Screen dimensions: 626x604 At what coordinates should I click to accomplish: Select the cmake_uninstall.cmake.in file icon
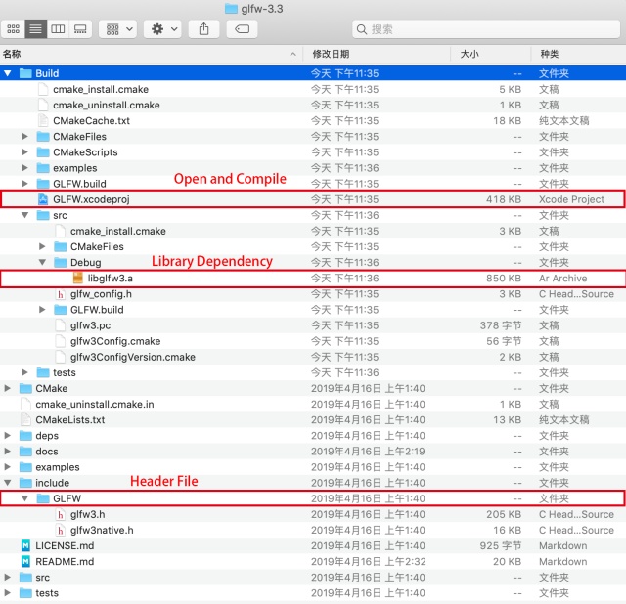click(25, 404)
